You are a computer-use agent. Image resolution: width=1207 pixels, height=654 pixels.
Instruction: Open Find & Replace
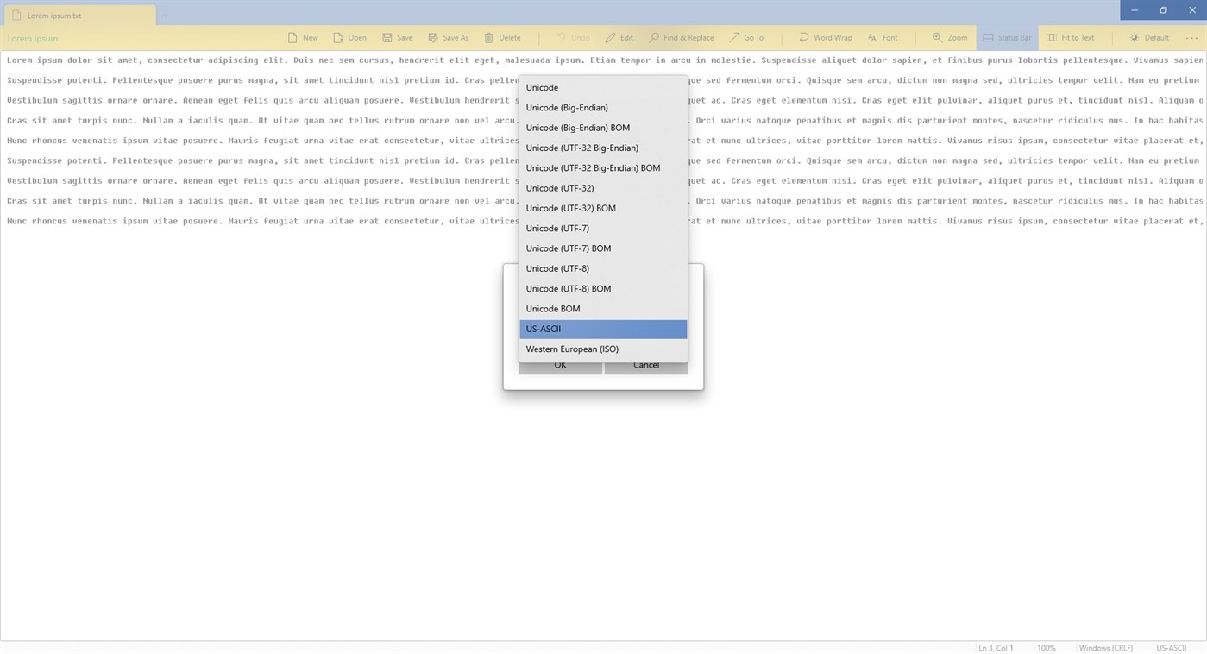(682, 37)
